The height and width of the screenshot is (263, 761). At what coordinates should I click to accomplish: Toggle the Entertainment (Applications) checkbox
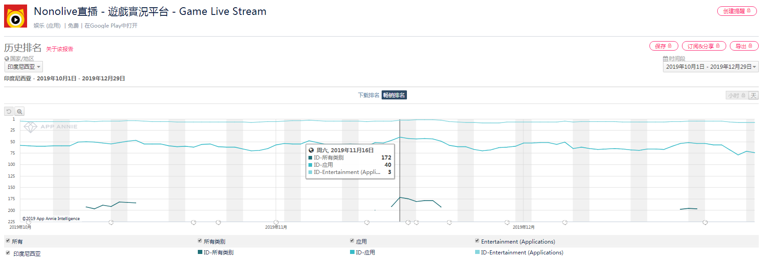[477, 241]
